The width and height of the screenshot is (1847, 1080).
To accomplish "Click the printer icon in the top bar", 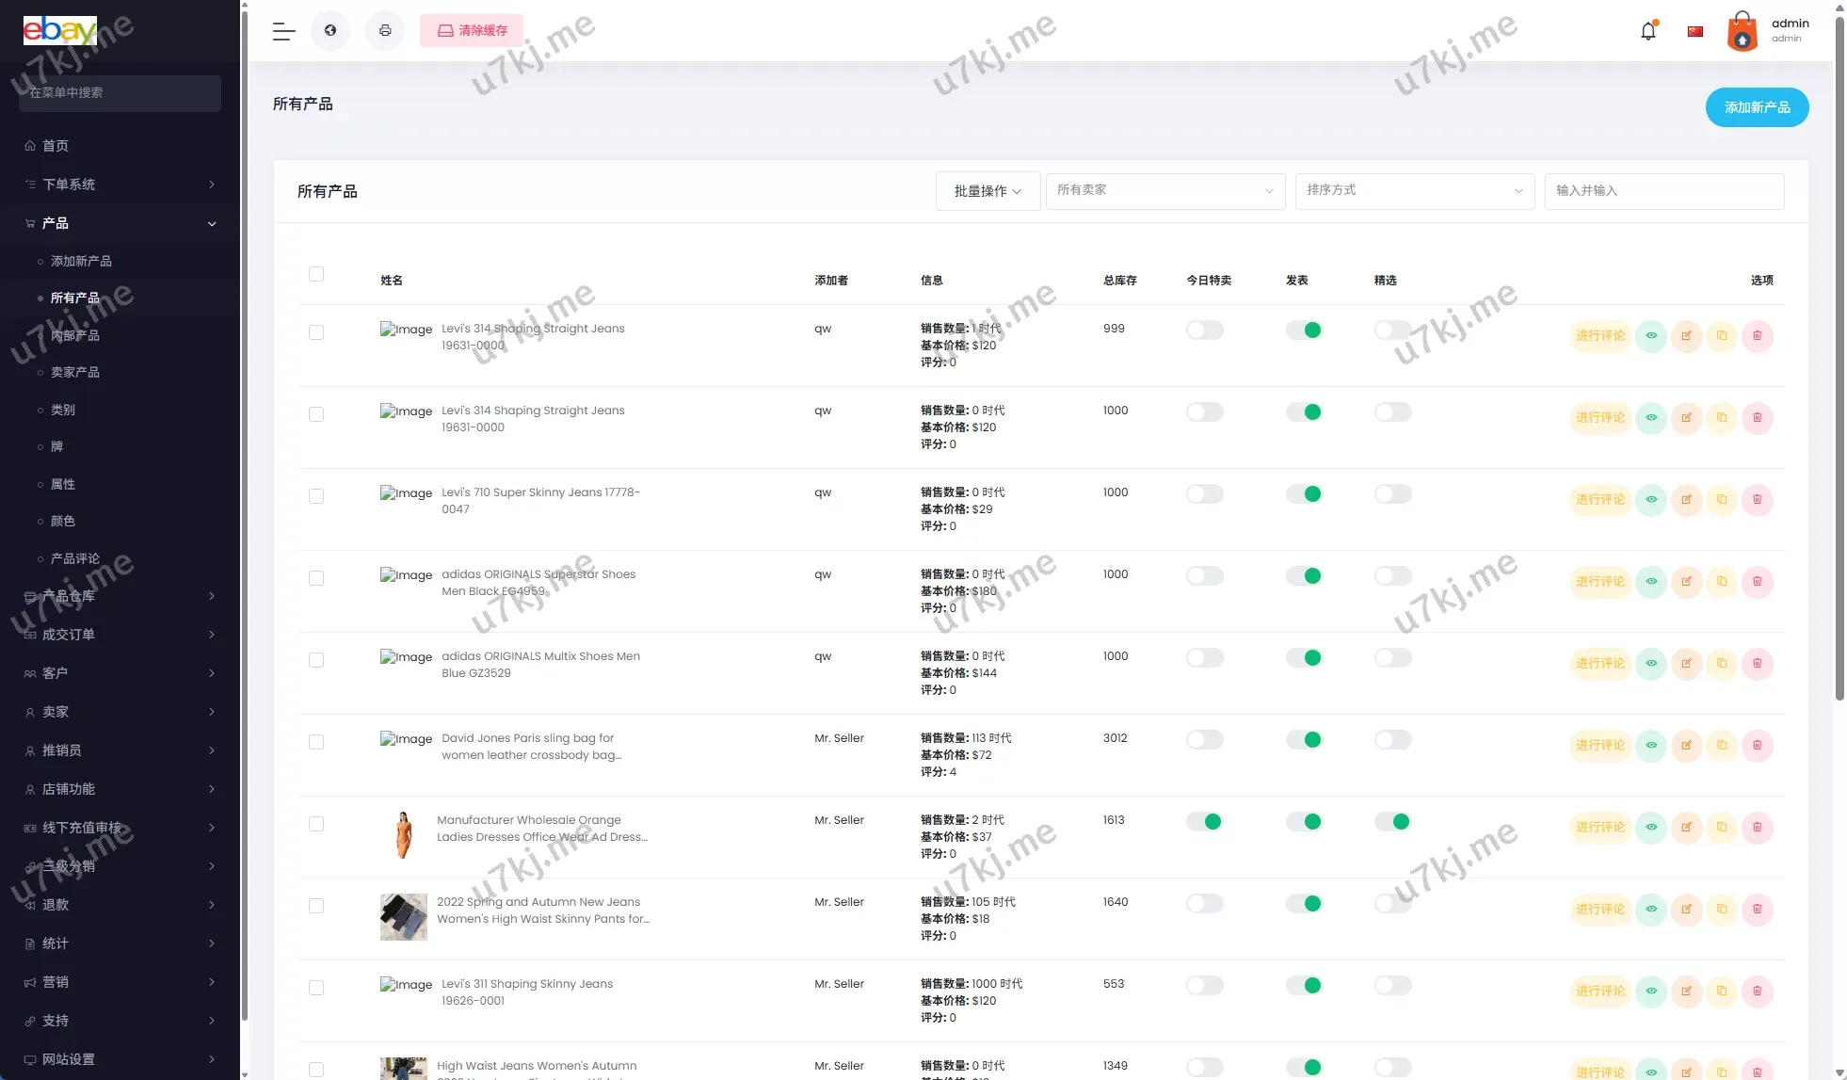I will click(x=385, y=31).
